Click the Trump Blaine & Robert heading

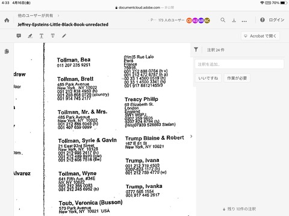(155, 138)
